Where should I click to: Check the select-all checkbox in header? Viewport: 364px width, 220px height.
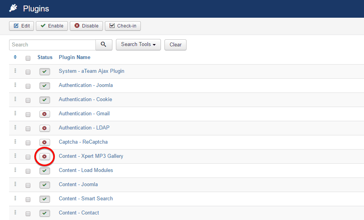pos(28,58)
